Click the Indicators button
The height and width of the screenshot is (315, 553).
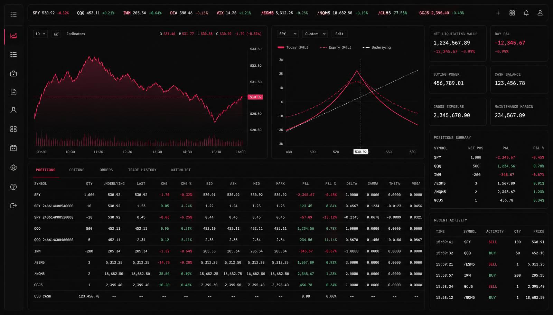pyautogui.click(x=76, y=34)
